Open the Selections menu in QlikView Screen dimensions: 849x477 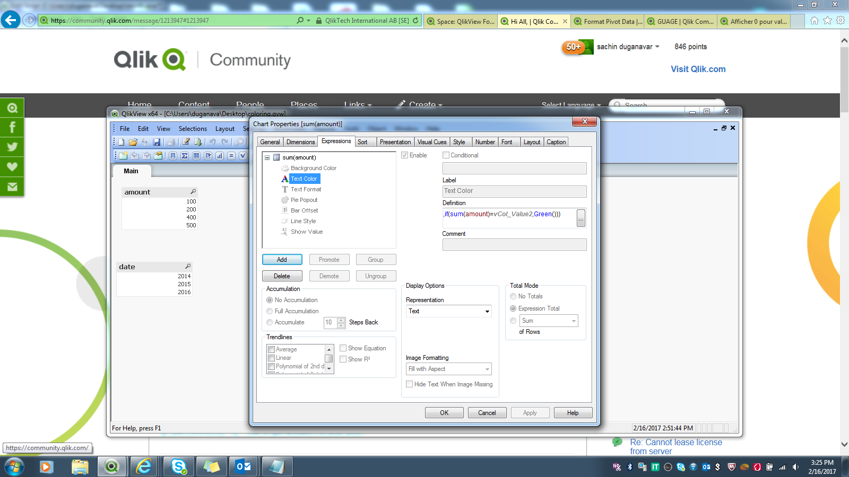[193, 129]
